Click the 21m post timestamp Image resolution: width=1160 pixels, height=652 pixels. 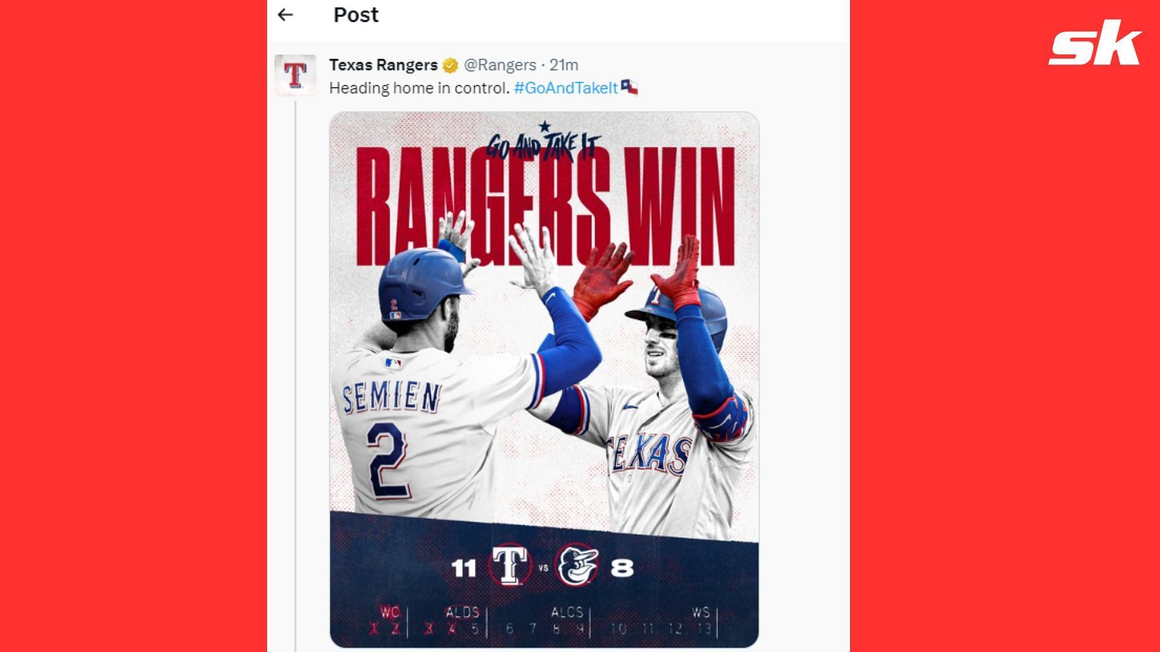(x=564, y=65)
